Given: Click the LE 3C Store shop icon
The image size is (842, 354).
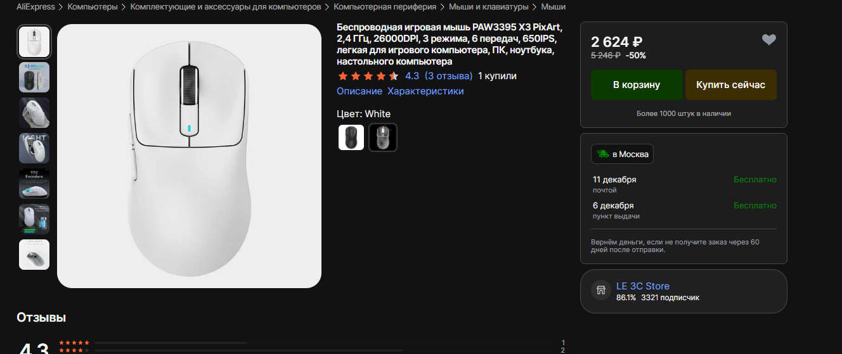Looking at the screenshot, I should (x=600, y=291).
